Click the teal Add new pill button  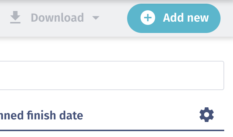[174, 18]
